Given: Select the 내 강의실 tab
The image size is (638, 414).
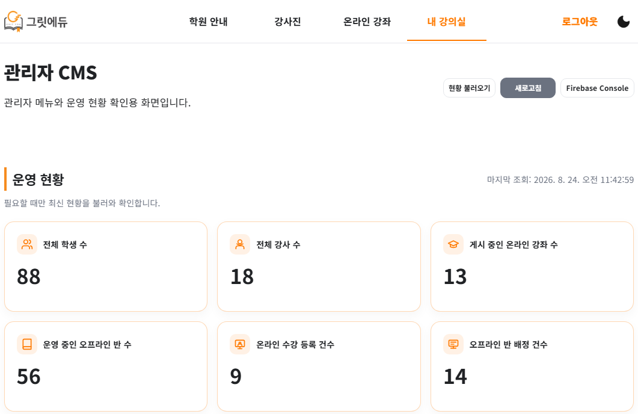Looking at the screenshot, I should tap(446, 22).
